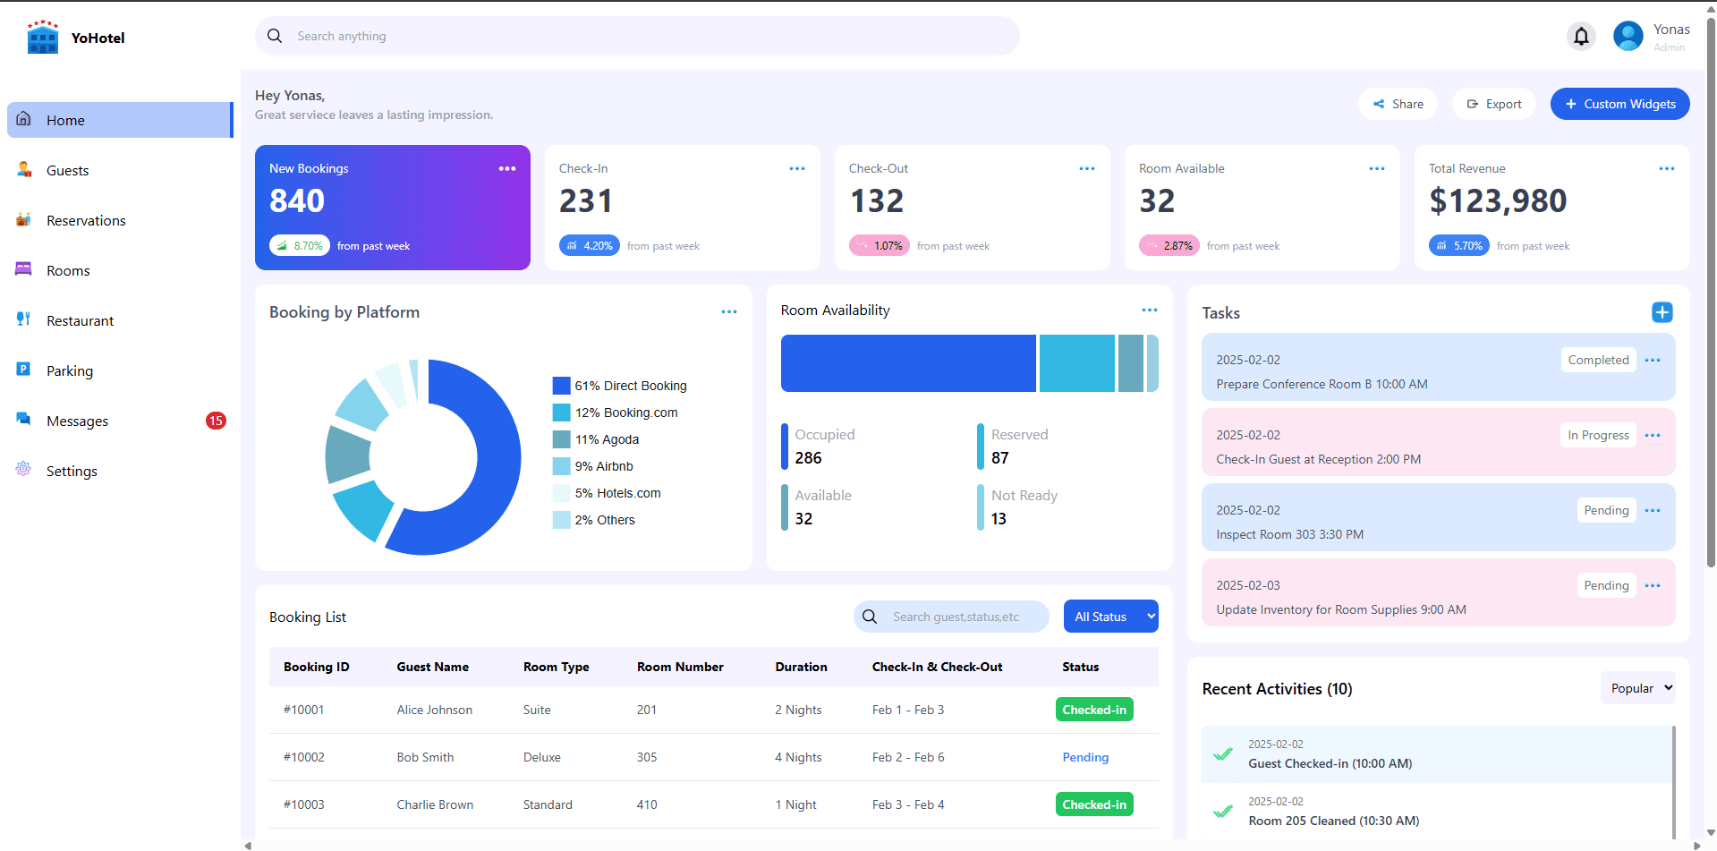The image size is (1717, 851).
Task: Click the Custom Widgets button
Action: 1619,105
